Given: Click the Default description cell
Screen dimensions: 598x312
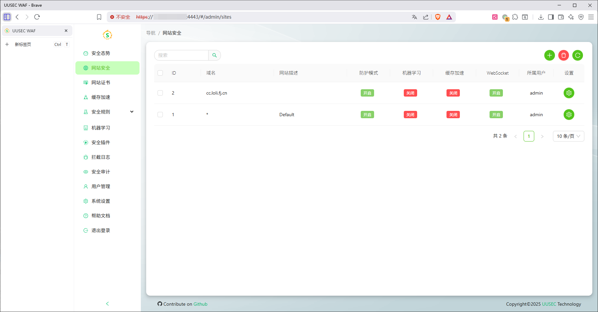Looking at the screenshot, I should coord(287,115).
